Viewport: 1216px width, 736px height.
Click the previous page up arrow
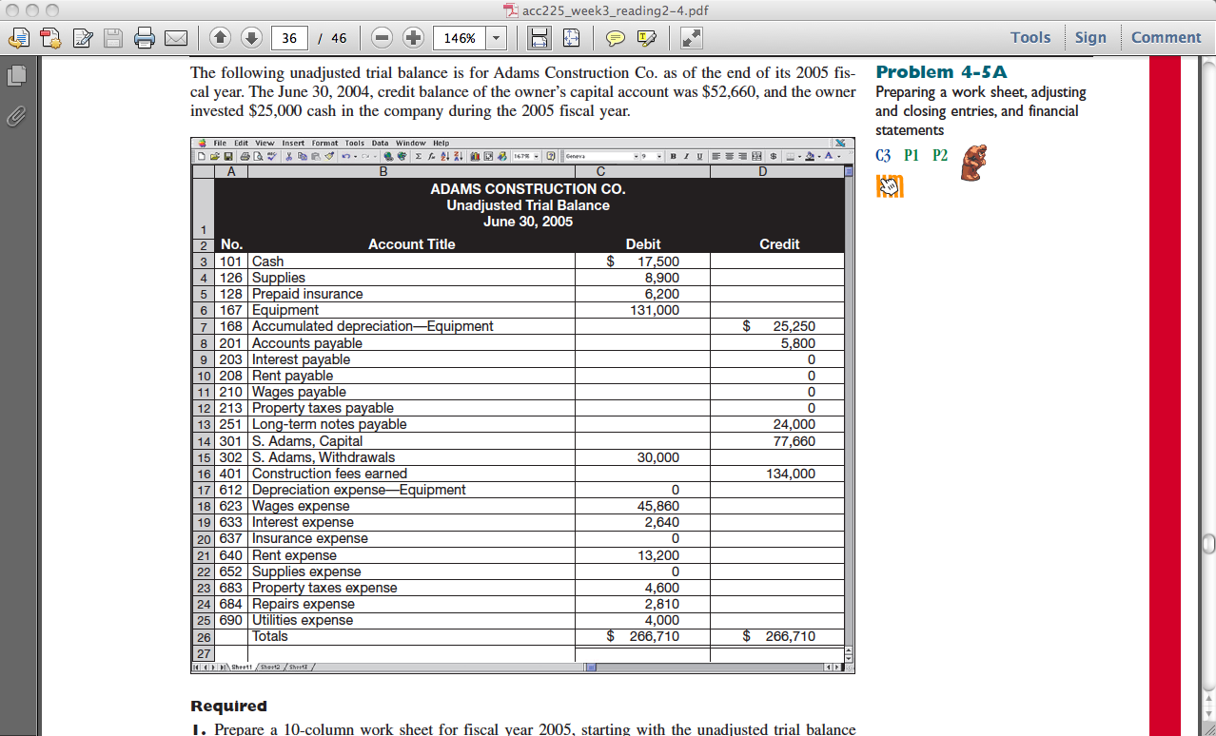[x=220, y=37]
